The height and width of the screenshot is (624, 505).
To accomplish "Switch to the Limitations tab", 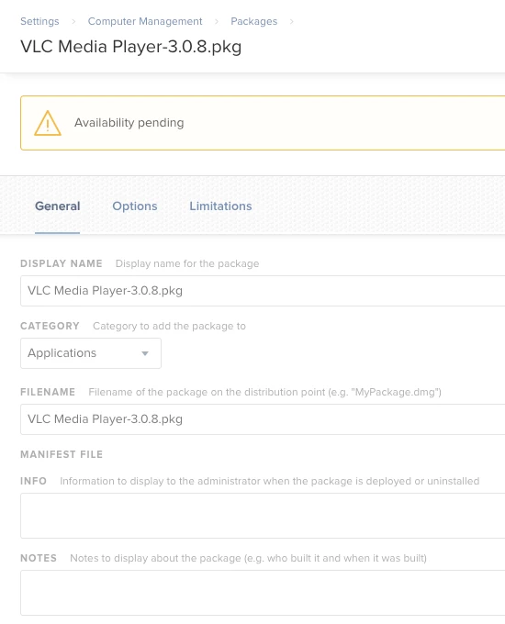I will point(220,206).
